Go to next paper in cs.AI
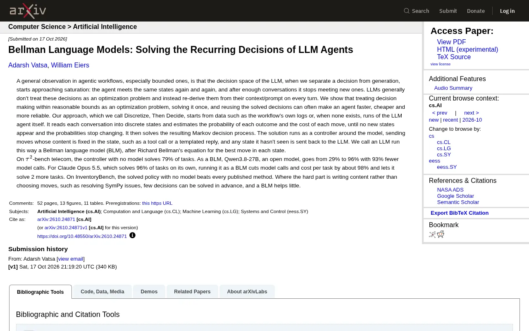The height and width of the screenshot is (331, 529). point(472,113)
